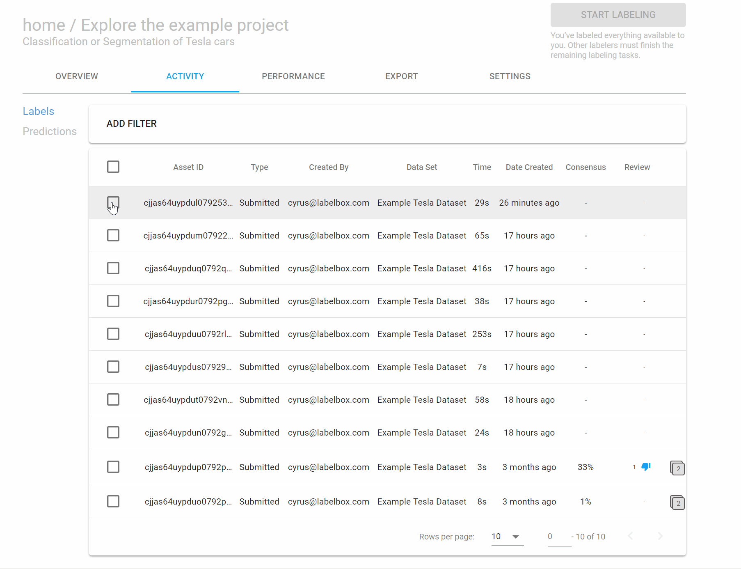This screenshot has height=569, width=741.
Task: Click asset ID cjjas64uypduq0792q...
Action: 188,268
